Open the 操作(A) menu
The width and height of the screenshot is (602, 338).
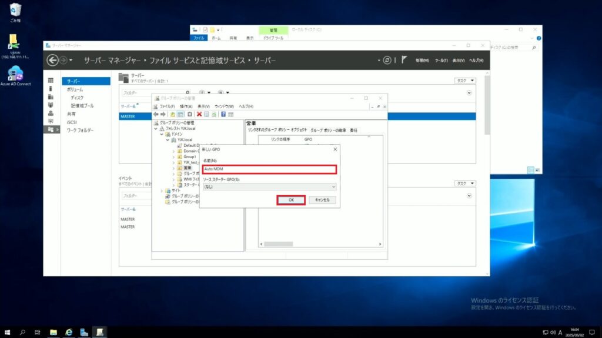point(186,106)
